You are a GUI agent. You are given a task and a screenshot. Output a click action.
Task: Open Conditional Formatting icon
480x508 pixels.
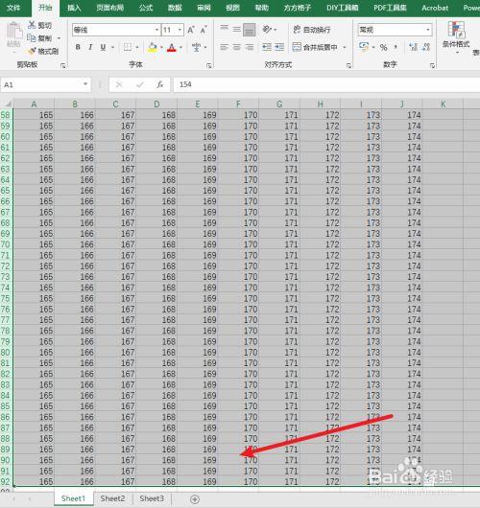(456, 30)
